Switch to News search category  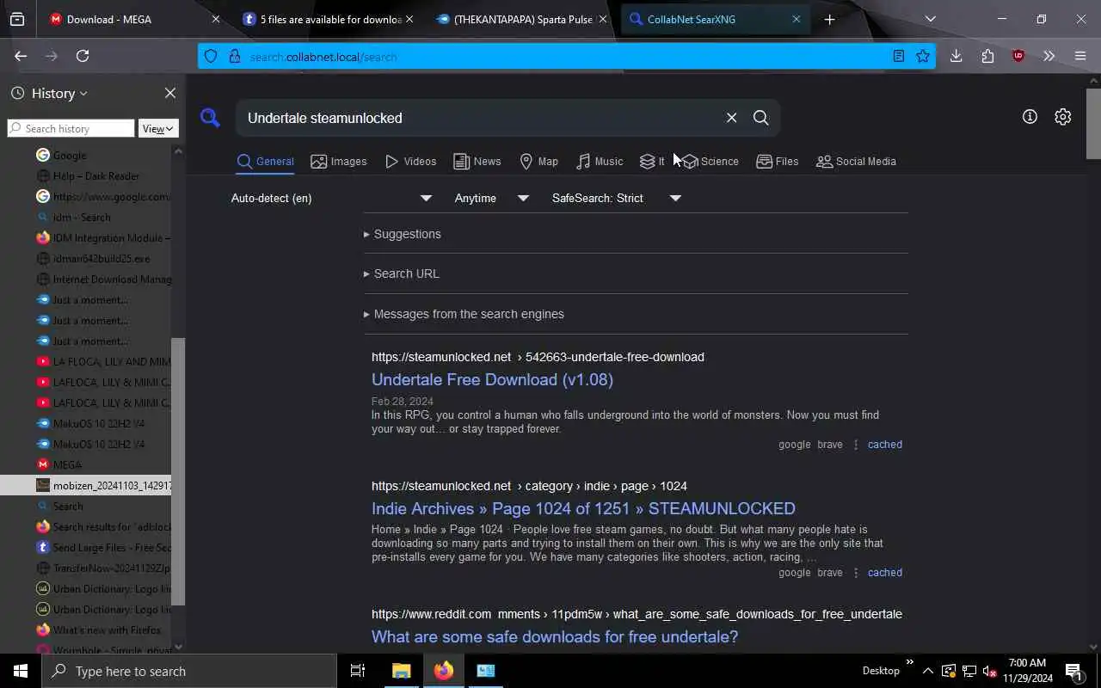(477, 161)
